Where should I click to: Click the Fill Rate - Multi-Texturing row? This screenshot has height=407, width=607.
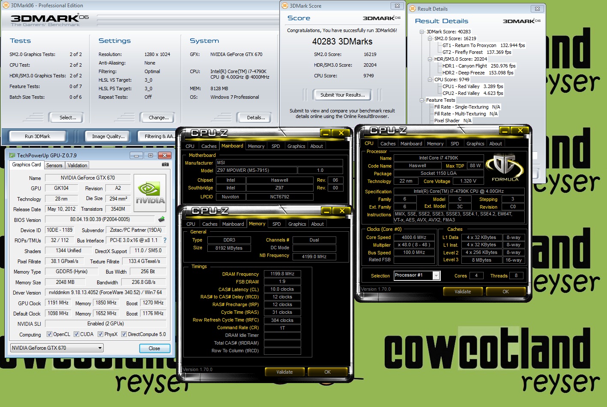coord(466,114)
